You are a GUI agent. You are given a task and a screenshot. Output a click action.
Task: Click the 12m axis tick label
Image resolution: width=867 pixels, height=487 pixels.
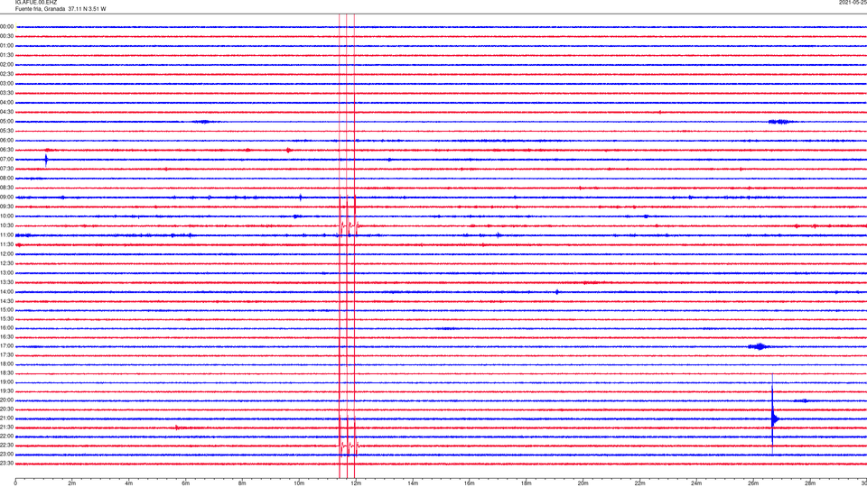coord(356,483)
